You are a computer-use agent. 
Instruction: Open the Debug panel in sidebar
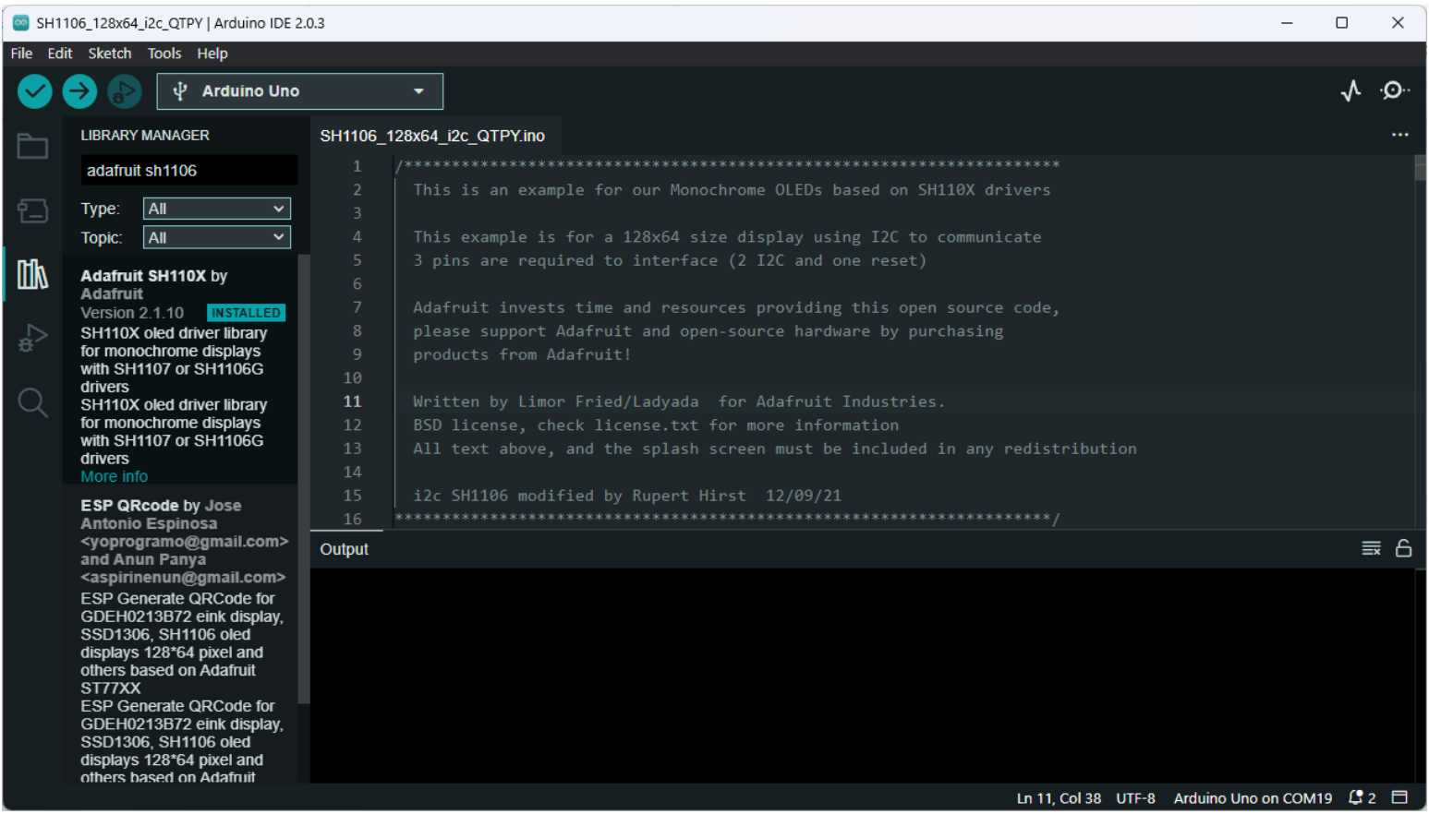32,339
